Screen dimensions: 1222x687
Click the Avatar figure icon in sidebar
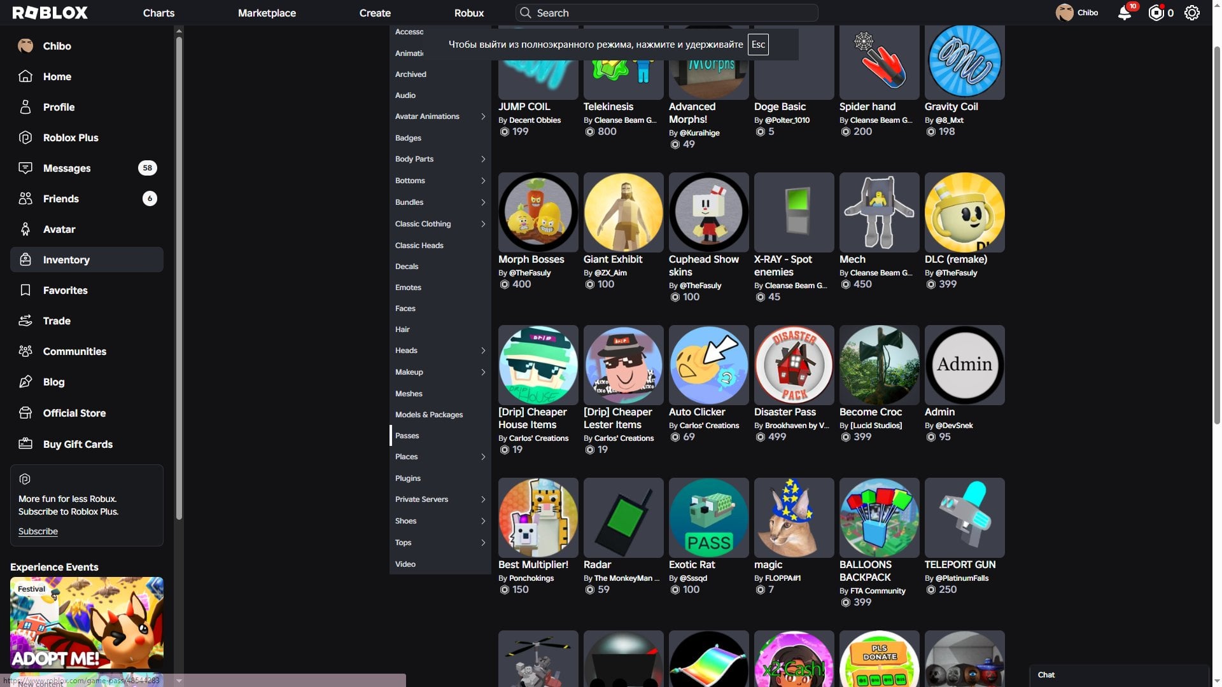click(x=25, y=229)
